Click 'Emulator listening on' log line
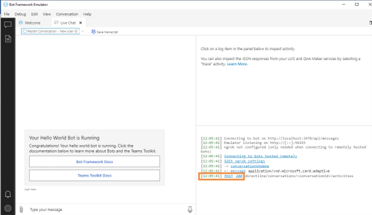The image size is (372, 215). click(x=253, y=142)
